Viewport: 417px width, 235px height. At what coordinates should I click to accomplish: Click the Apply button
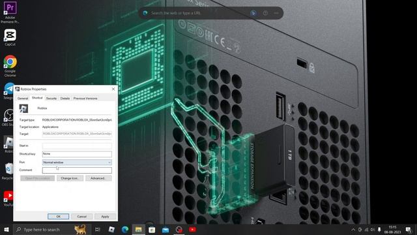pyautogui.click(x=105, y=216)
